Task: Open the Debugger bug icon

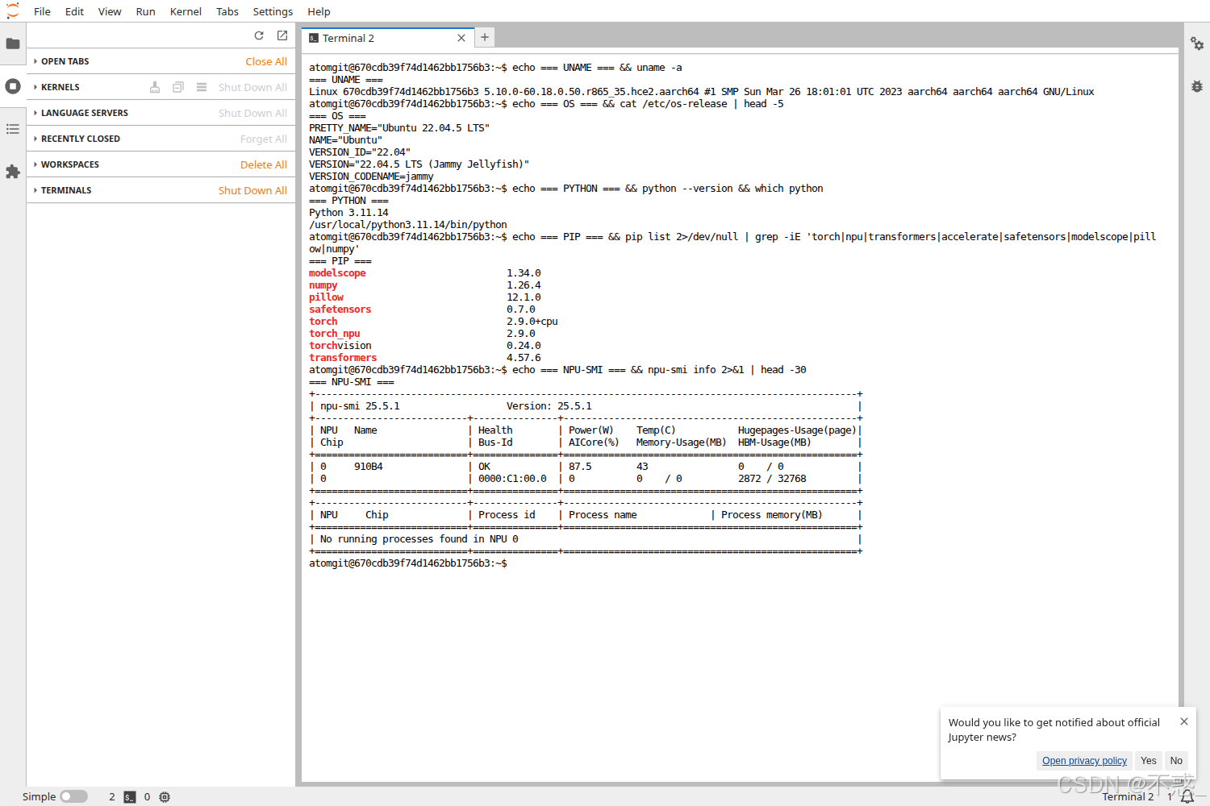Action: tap(1197, 86)
